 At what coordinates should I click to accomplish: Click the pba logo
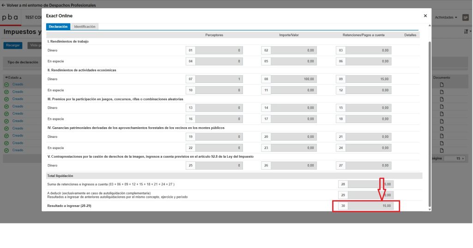10,18
